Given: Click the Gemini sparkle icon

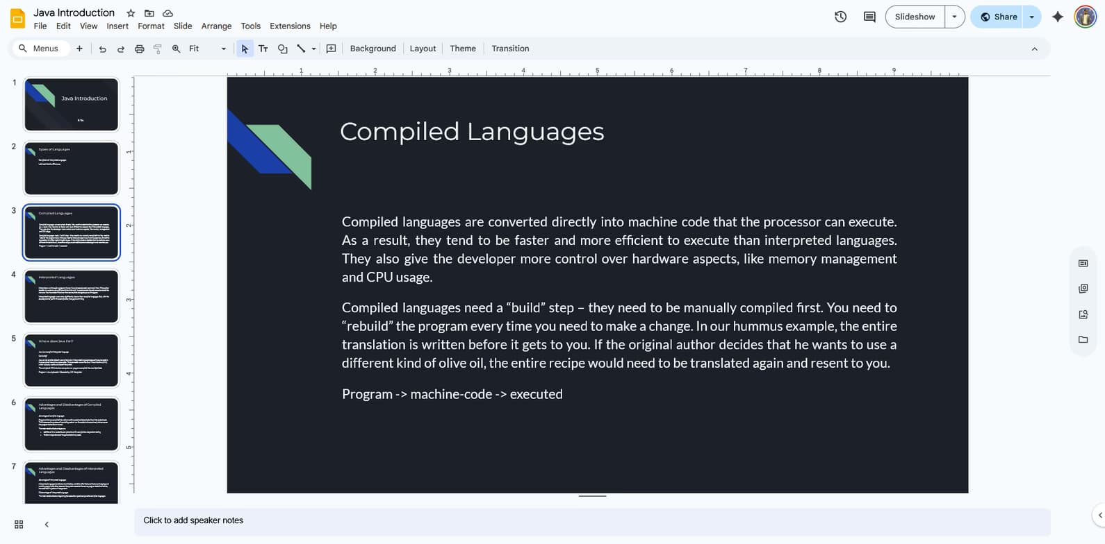Looking at the screenshot, I should [1058, 17].
